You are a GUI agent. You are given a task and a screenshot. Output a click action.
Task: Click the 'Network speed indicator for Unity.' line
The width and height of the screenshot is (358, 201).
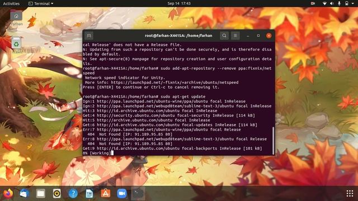(x=125, y=78)
